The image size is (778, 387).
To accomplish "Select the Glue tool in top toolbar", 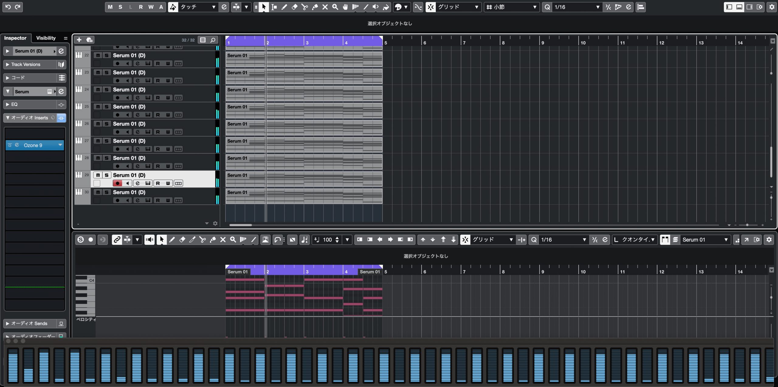I will pos(315,7).
